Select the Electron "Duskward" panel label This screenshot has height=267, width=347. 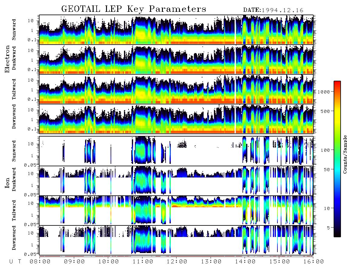[x=14, y=58]
